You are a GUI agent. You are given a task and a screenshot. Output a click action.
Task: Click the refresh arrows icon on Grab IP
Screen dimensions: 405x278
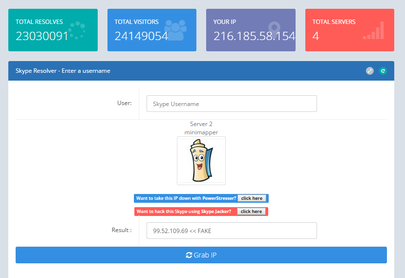[189, 255]
